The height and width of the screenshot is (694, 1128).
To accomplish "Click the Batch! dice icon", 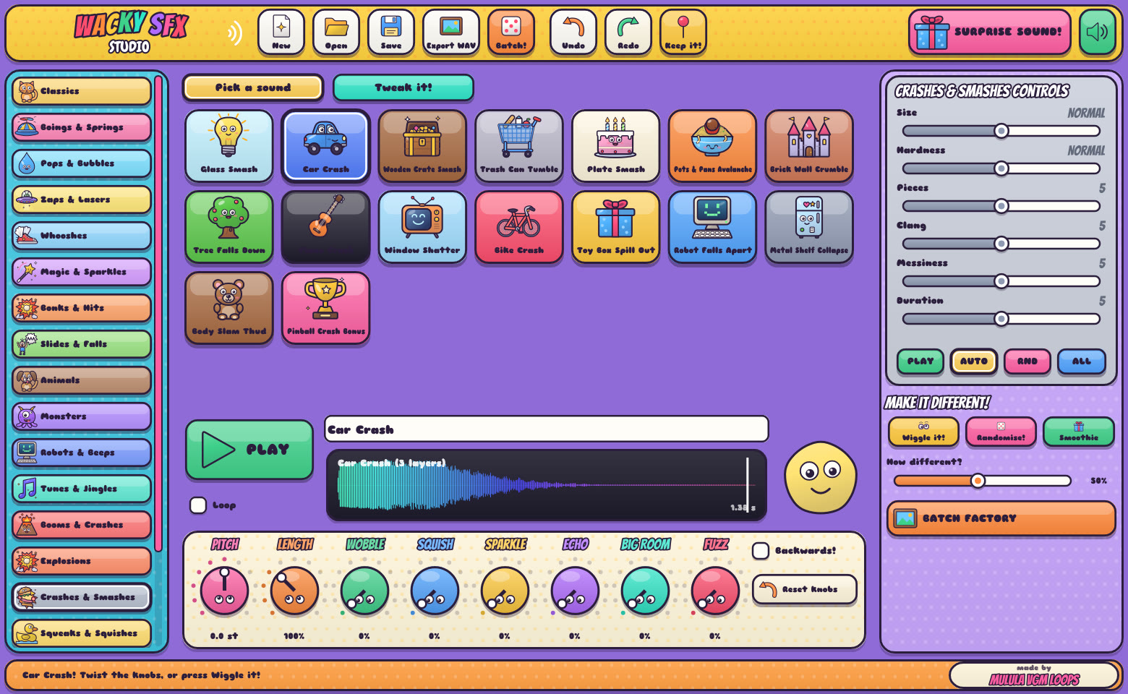I will pyautogui.click(x=511, y=32).
